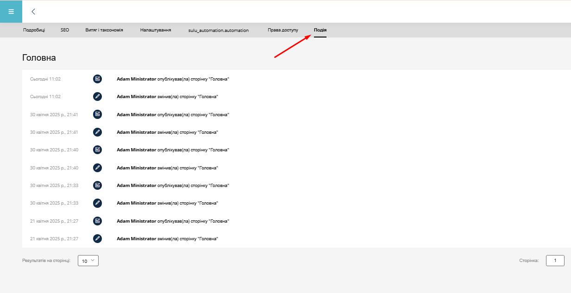The width and height of the screenshot is (571, 293).
Task: Click pencil icon for today's 11:02 modified entry
Action: click(x=97, y=97)
